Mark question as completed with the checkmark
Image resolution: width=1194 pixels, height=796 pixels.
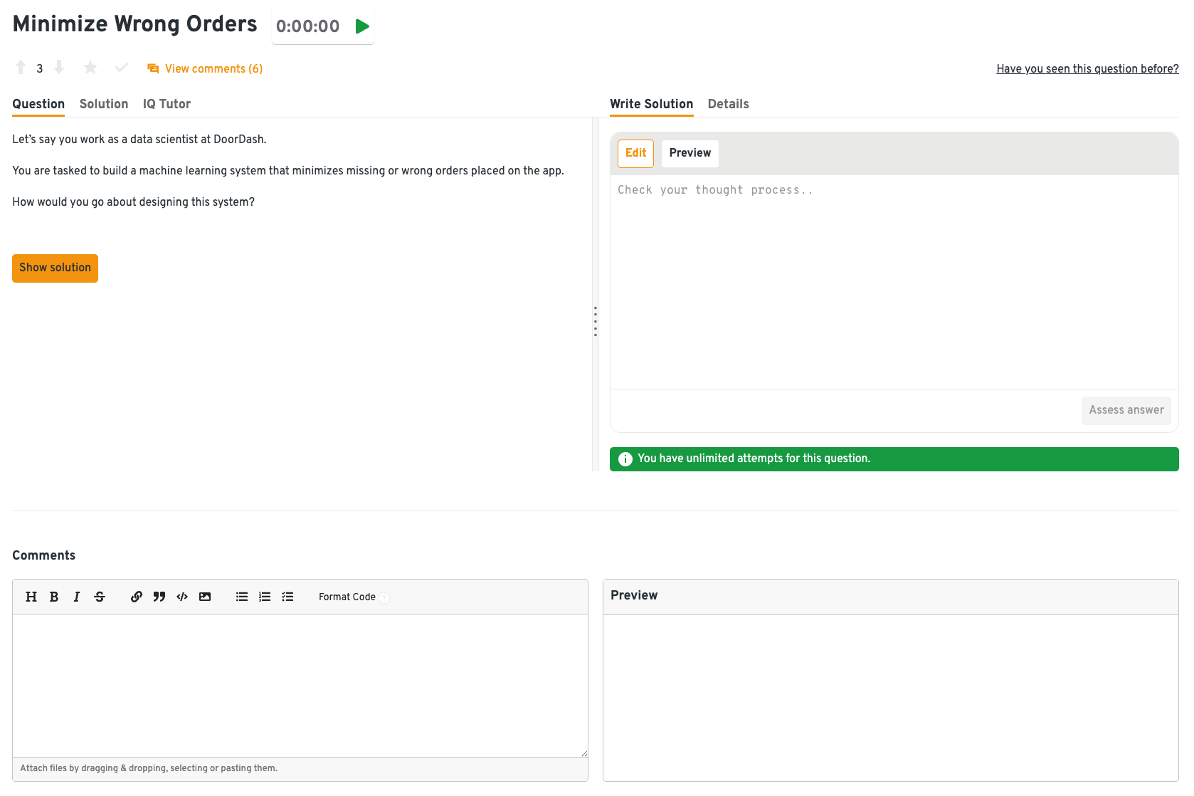click(x=122, y=68)
